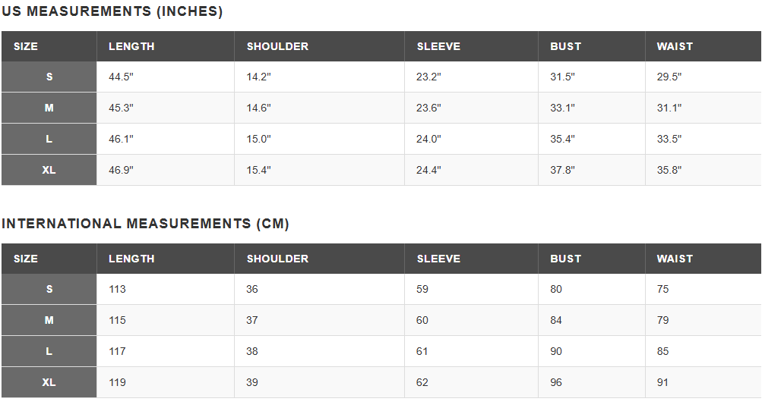
Task: Click the 39 shoulder cell
Action: (252, 382)
